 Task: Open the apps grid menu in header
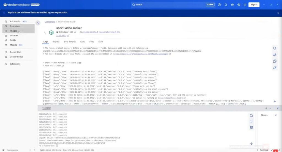(x=245, y=5)
